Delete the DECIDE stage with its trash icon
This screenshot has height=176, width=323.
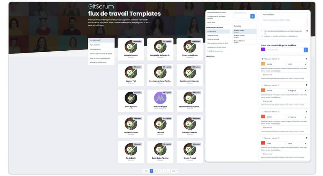click(x=306, y=59)
